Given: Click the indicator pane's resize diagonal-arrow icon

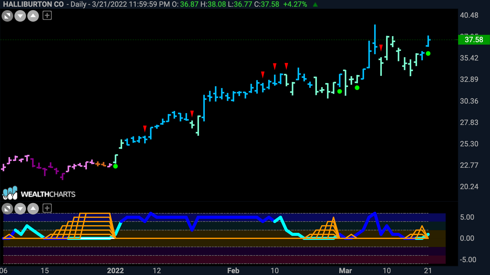Looking at the screenshot, I should [x=7, y=209].
